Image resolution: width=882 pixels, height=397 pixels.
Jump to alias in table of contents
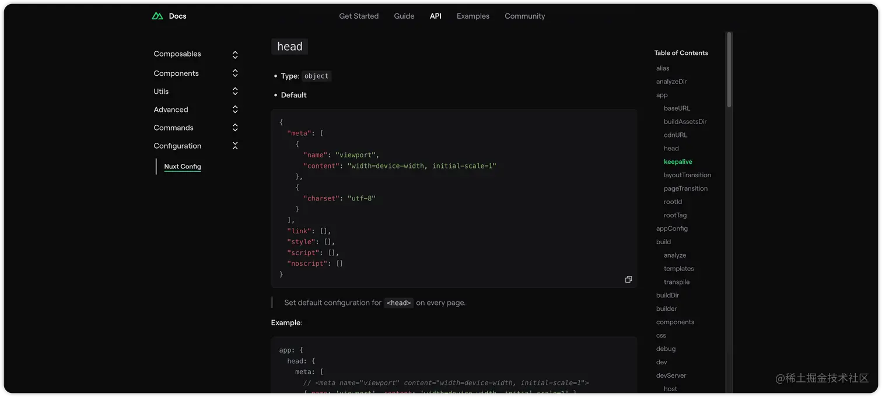663,68
